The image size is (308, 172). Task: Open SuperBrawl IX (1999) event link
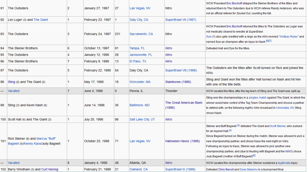pyautogui.click(x=180, y=169)
